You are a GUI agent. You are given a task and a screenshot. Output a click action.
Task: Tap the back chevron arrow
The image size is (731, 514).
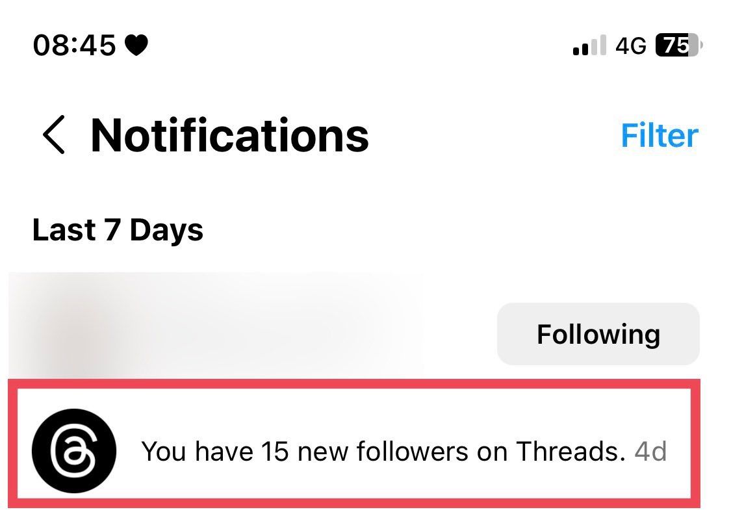pos(55,135)
